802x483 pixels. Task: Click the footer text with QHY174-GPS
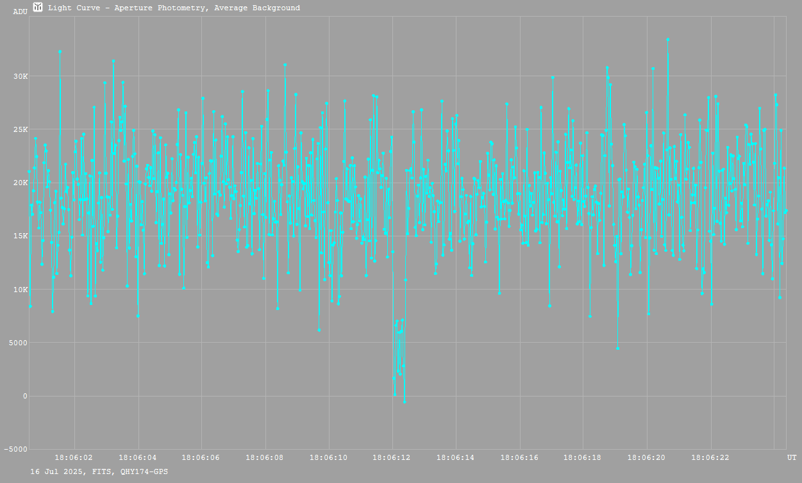click(99, 471)
